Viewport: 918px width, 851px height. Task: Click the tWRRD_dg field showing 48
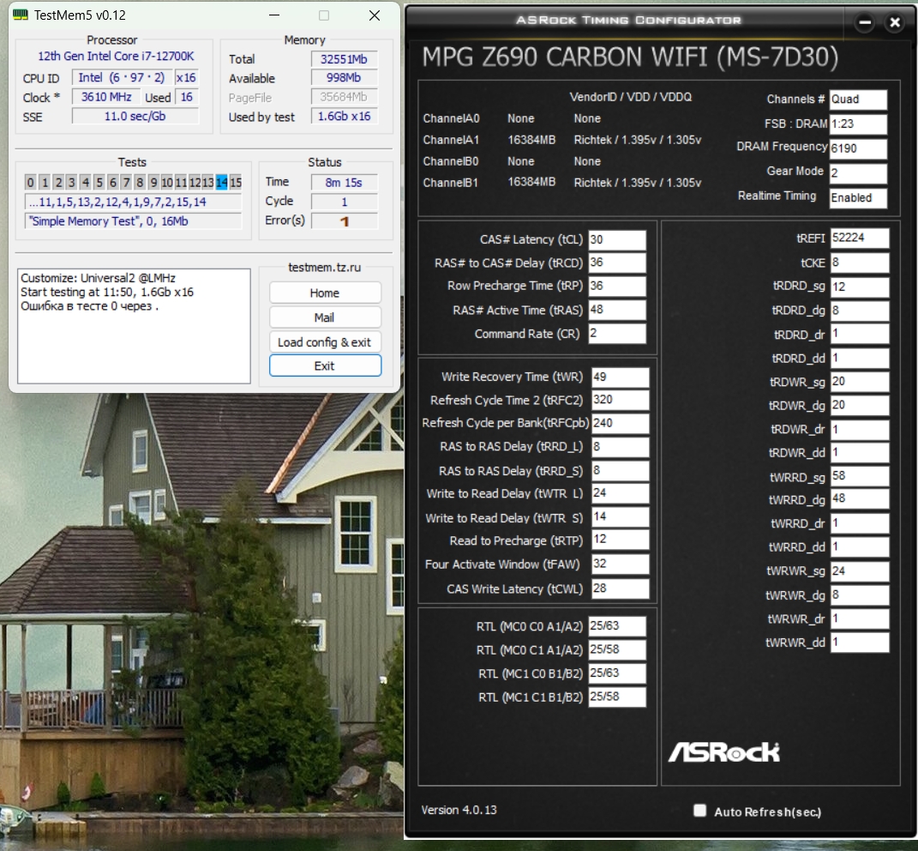coord(860,498)
